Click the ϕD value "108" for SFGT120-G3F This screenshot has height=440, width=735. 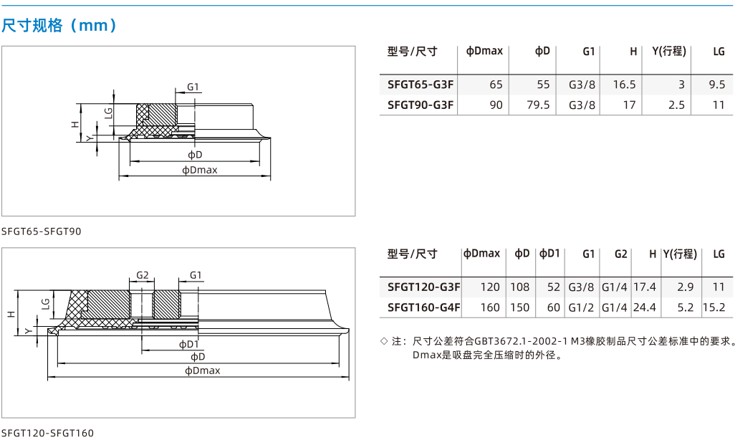(x=520, y=287)
